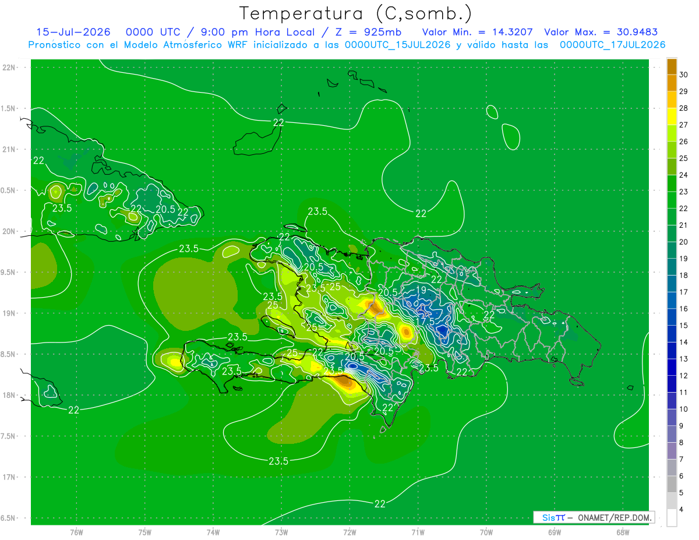
Task: Click the legend color band between 26 and 27
Action: pyautogui.click(x=672, y=133)
